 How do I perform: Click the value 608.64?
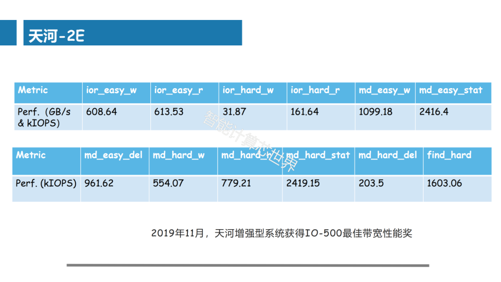(101, 112)
